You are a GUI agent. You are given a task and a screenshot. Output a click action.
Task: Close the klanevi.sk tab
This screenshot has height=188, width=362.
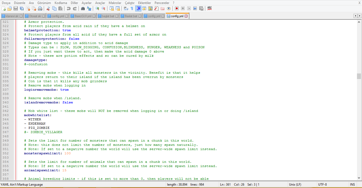pos(21,16)
